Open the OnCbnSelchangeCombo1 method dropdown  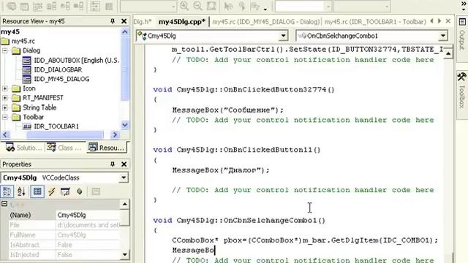pos(443,36)
